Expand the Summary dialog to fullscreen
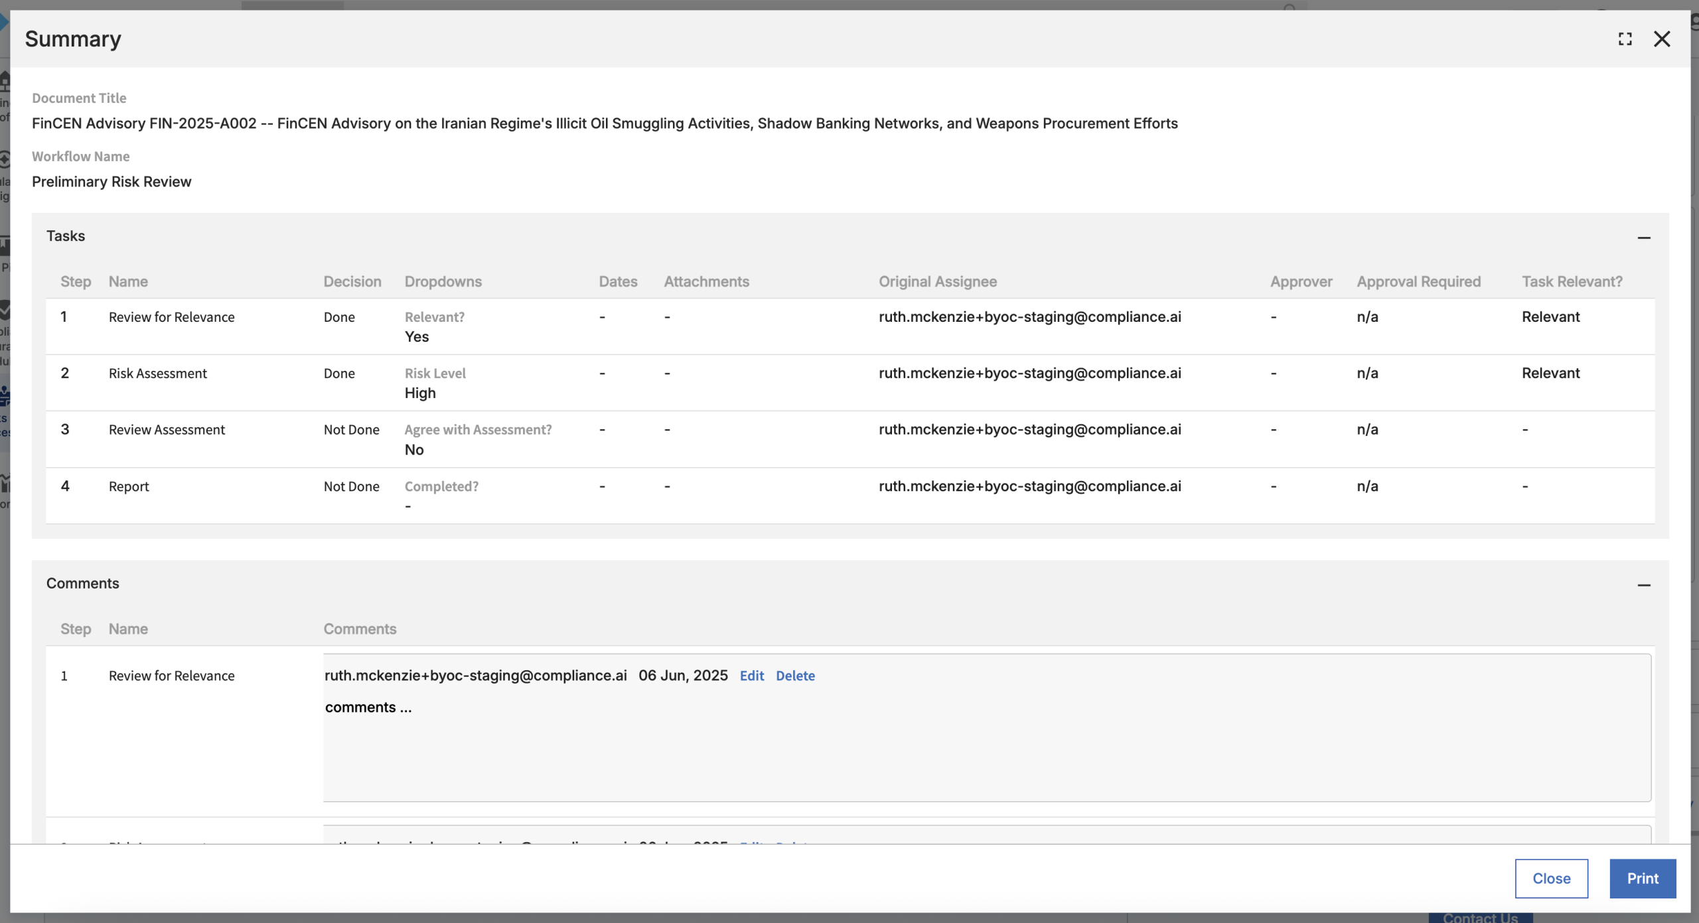Image resolution: width=1699 pixels, height=923 pixels. [x=1625, y=39]
